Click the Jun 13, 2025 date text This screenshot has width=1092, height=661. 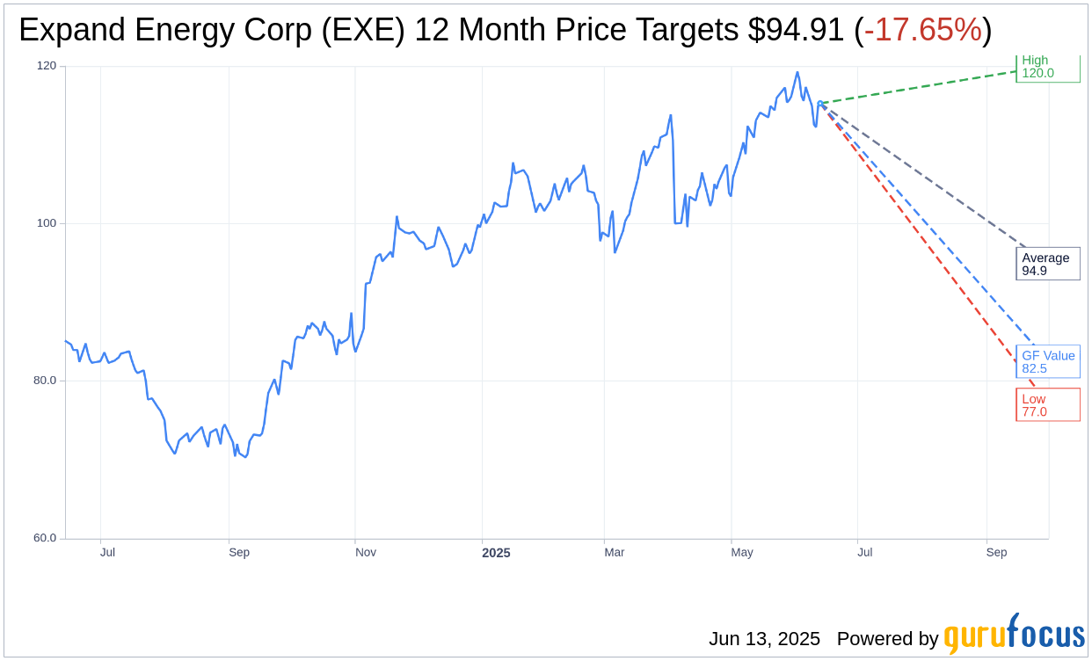tap(764, 639)
